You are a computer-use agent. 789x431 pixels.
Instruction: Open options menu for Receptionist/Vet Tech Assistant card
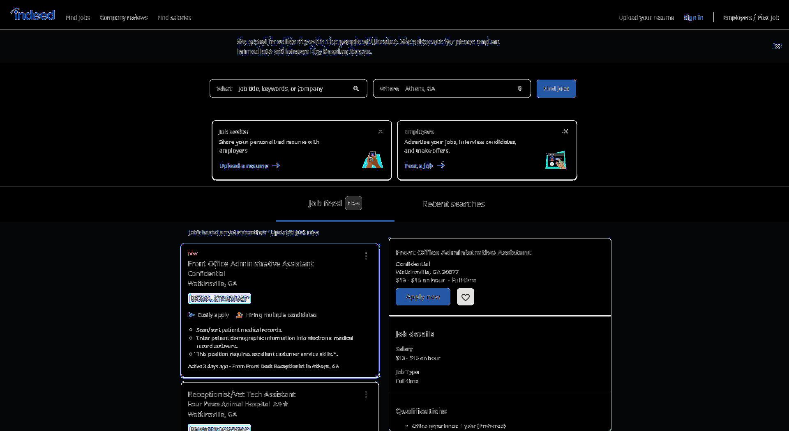(366, 394)
